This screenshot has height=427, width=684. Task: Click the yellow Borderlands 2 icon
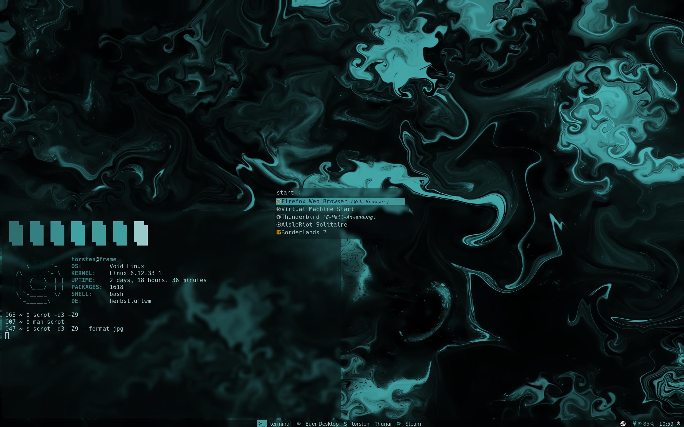point(278,232)
